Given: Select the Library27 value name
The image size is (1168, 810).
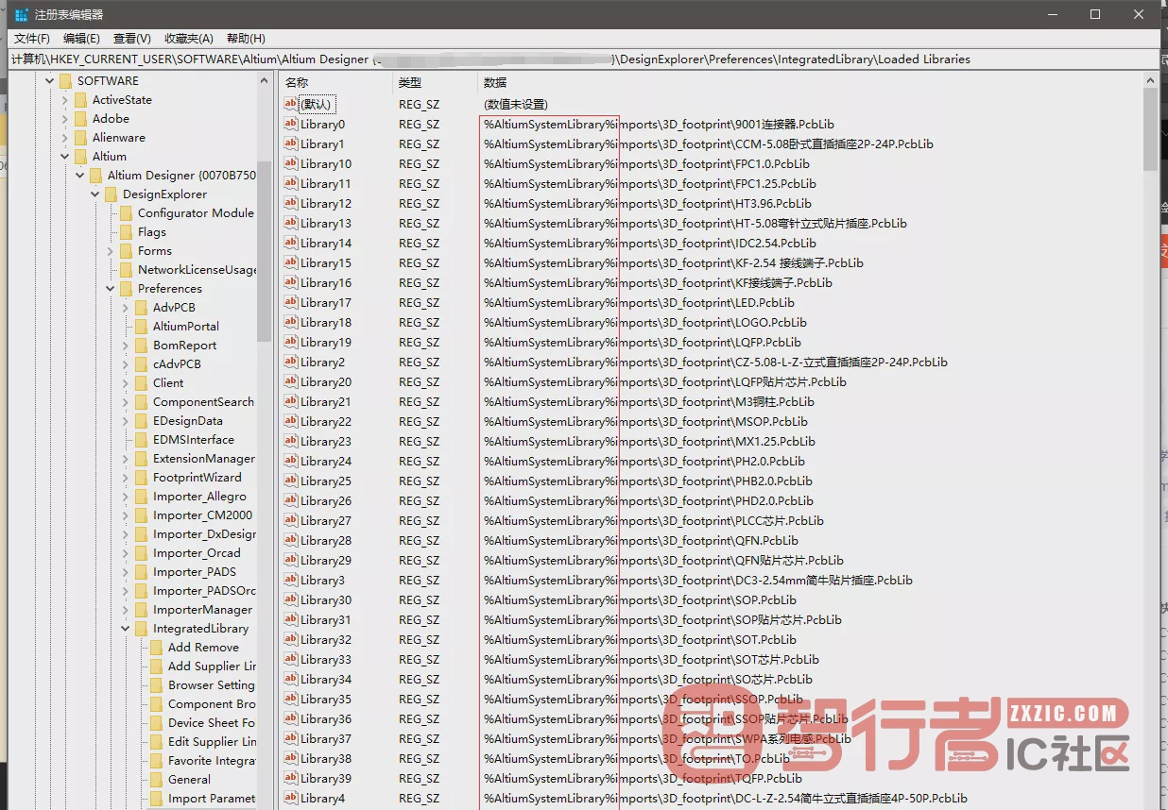Looking at the screenshot, I should point(326,520).
